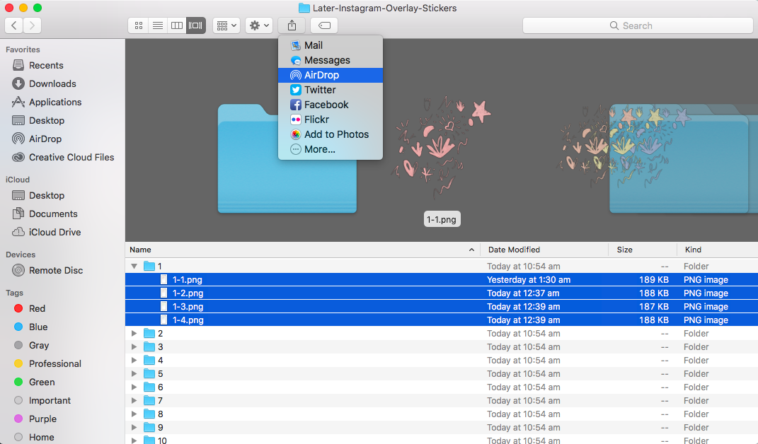Choose Add to Photos in the share menu
The width and height of the screenshot is (758, 444).
tap(331, 135)
